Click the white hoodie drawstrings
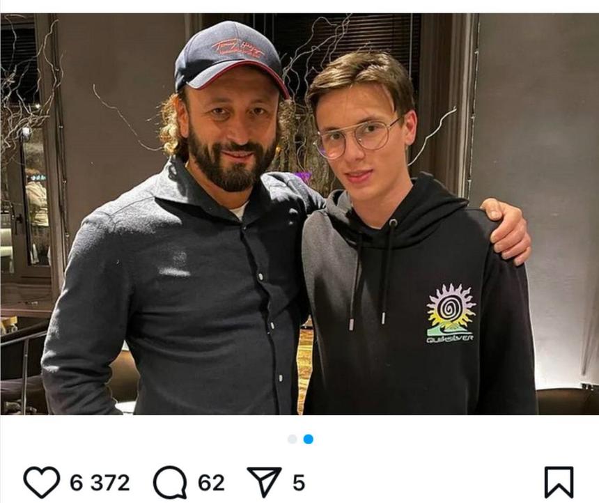Viewport: 599px width, 503px height. (369, 279)
